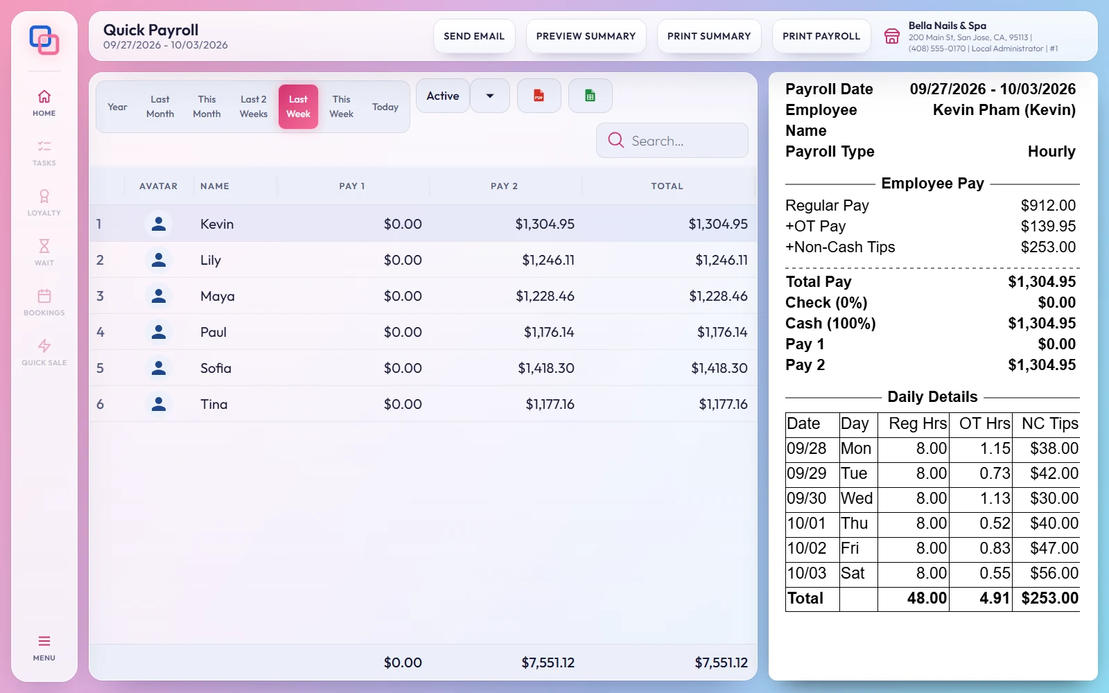
Task: Sort by the Total column header
Action: tap(667, 186)
